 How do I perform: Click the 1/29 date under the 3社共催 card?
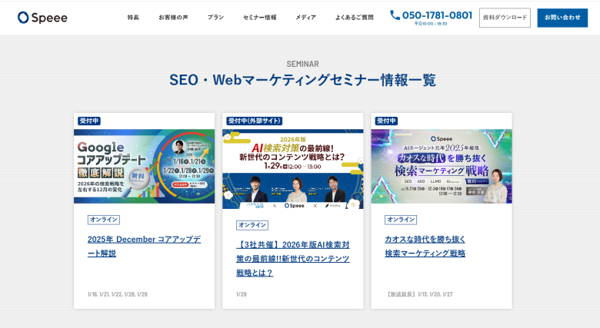pyautogui.click(x=242, y=294)
